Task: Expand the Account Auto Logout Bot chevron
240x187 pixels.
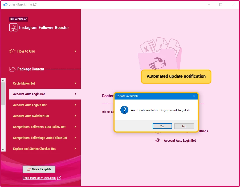Action: tap(75, 105)
